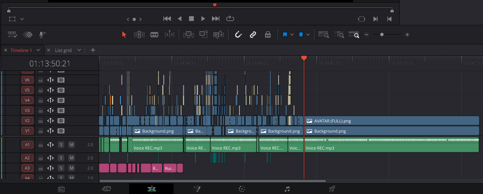Set Mark In point
The width and height of the screenshot is (483, 194).
tap(375, 19)
